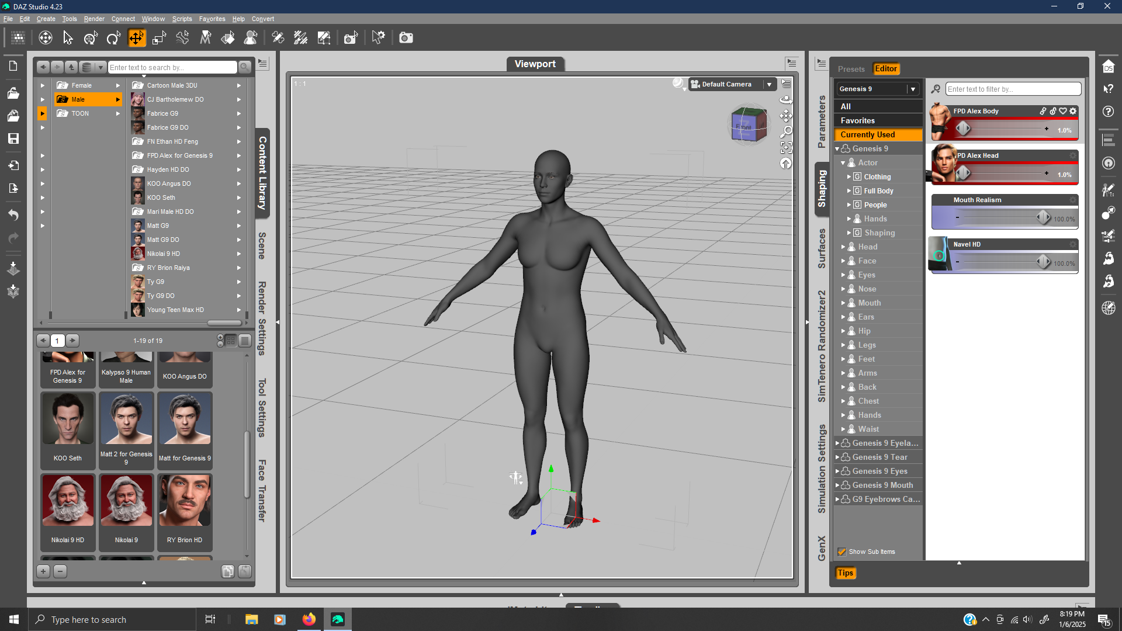Open the Render menu
This screenshot has width=1122, height=631.
93,19
